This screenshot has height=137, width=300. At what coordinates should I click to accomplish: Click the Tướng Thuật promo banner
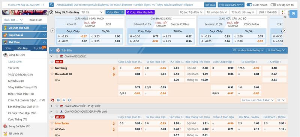24,12
